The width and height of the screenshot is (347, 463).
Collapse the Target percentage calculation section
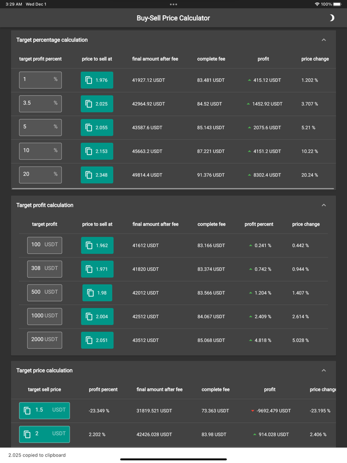(324, 40)
